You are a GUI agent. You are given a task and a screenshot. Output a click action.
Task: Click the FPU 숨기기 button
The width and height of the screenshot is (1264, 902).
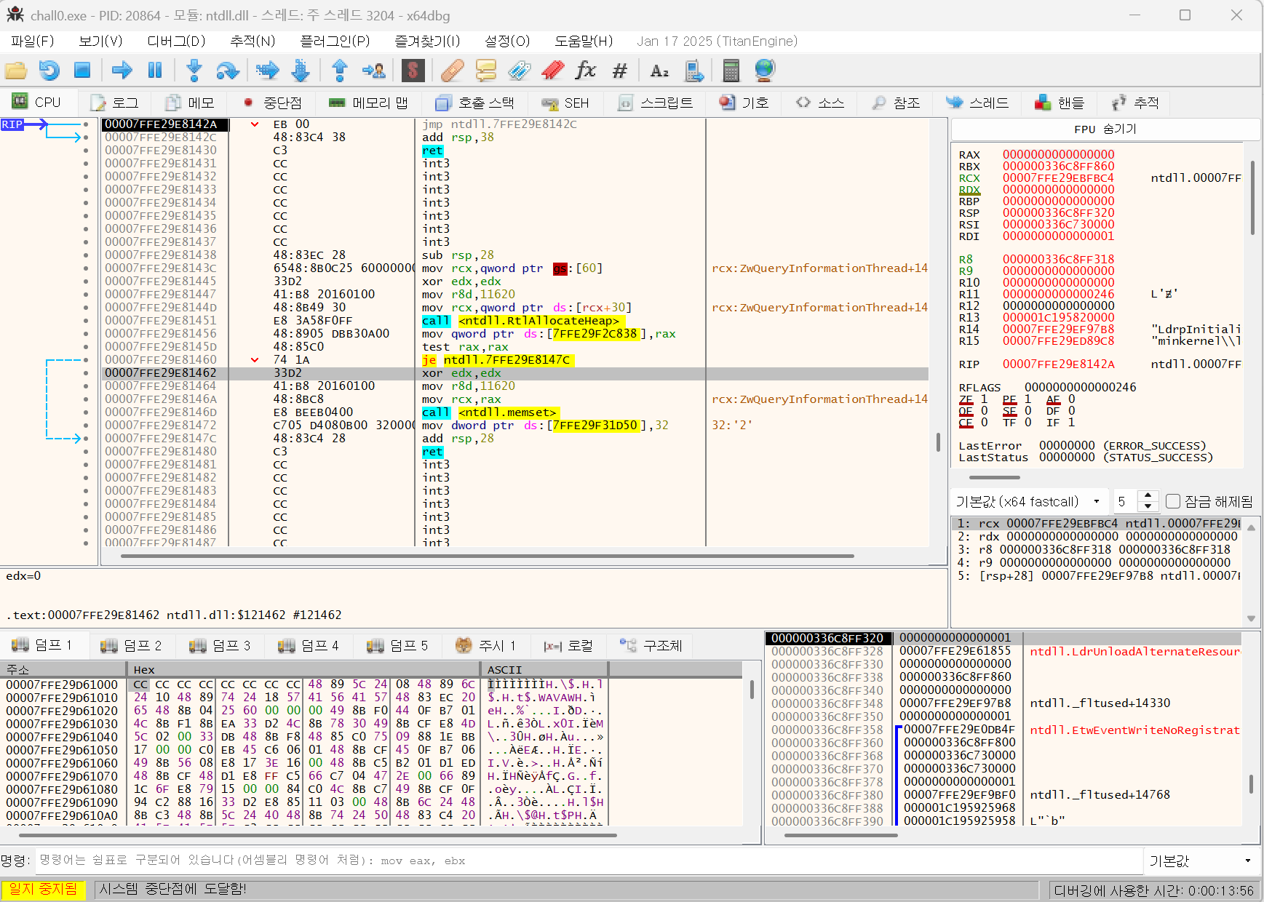coord(1105,129)
